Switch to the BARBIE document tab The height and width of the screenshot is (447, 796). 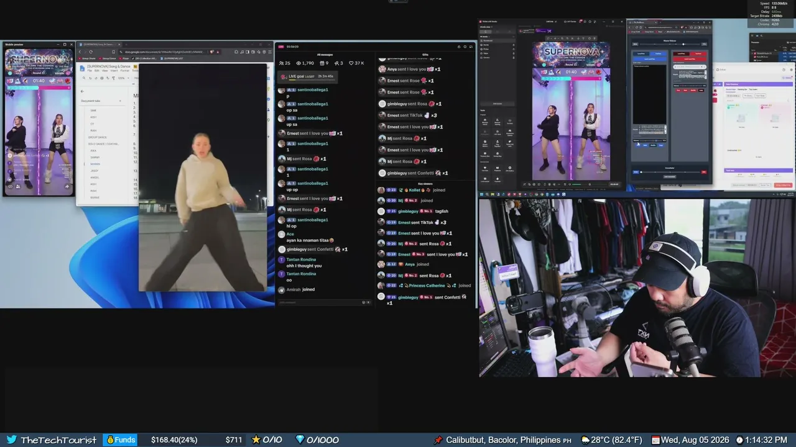pyautogui.click(x=95, y=197)
